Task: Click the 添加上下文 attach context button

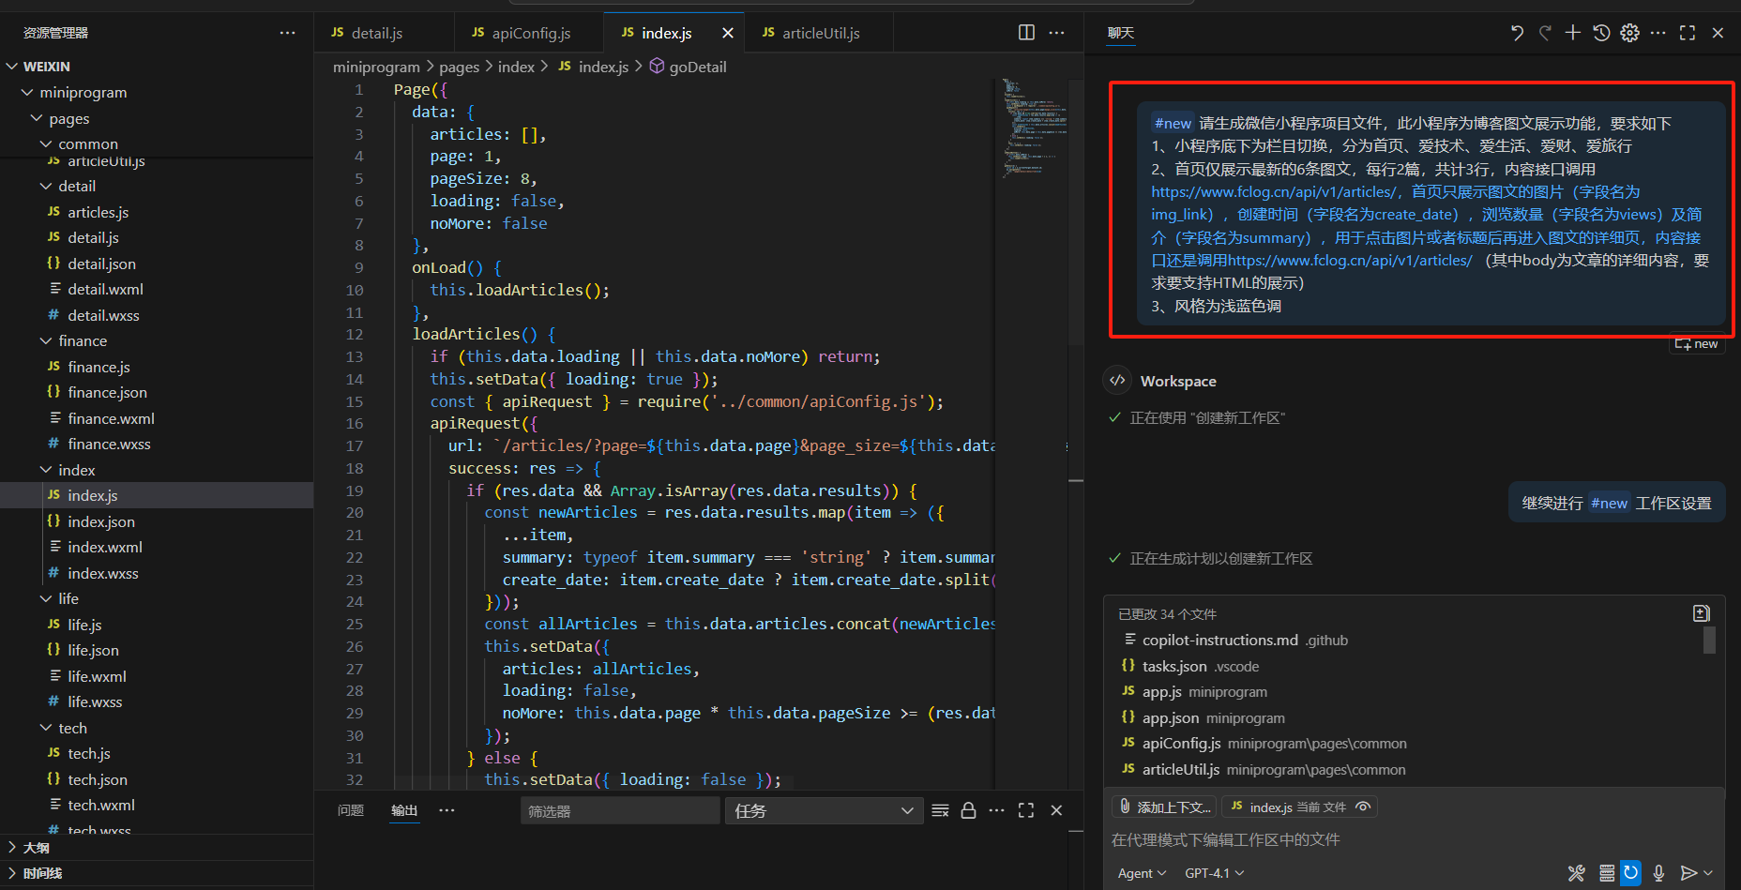Action: [x=1164, y=807]
